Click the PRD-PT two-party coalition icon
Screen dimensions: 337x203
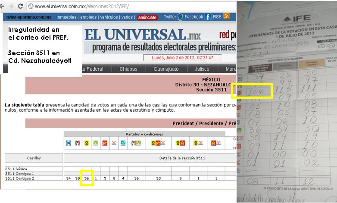(x=180, y=143)
